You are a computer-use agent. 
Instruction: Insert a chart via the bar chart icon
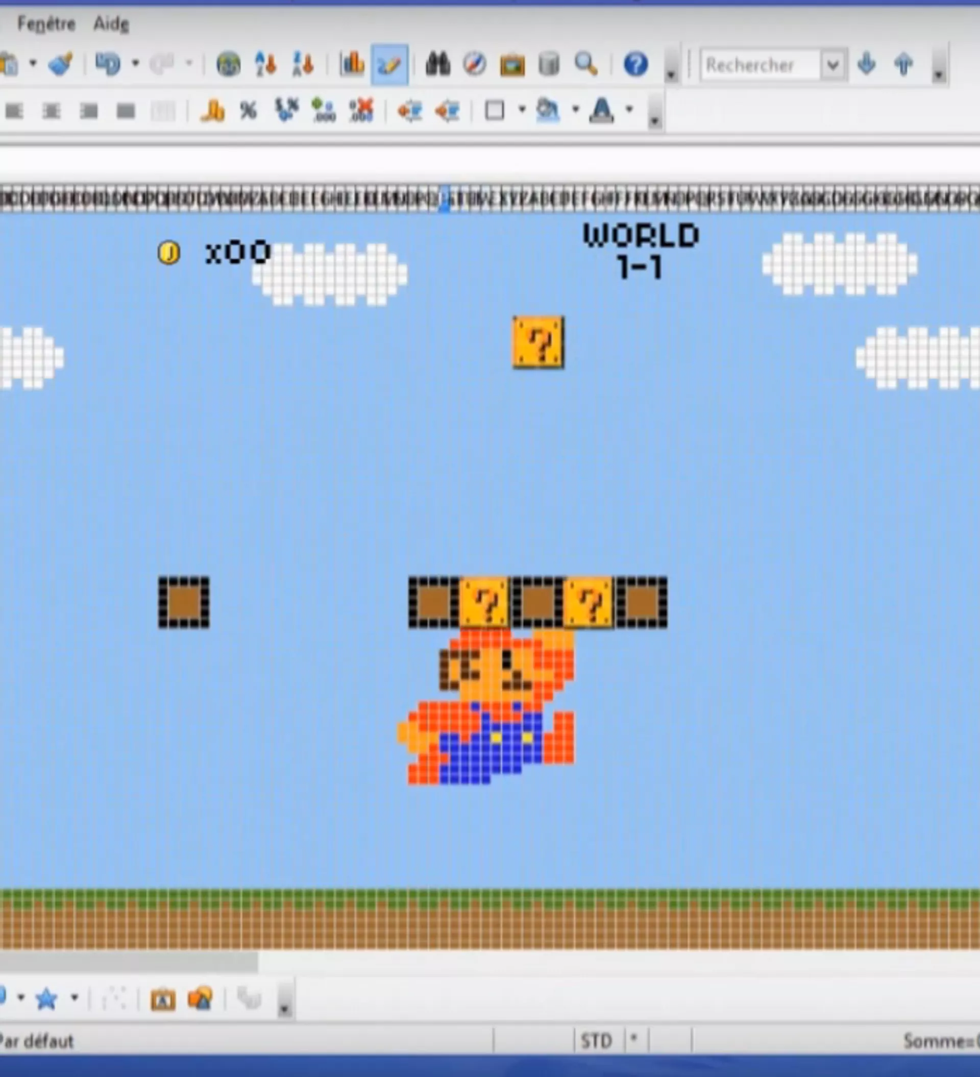352,65
